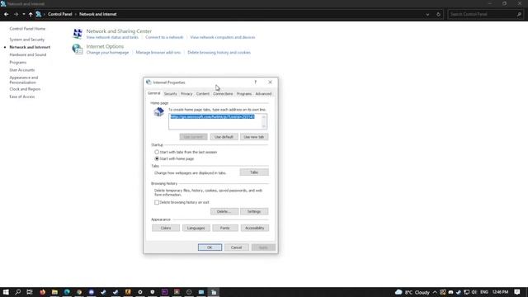The height and width of the screenshot is (297, 528).
Task: Switch to the Connections tab
Action: (x=223, y=93)
